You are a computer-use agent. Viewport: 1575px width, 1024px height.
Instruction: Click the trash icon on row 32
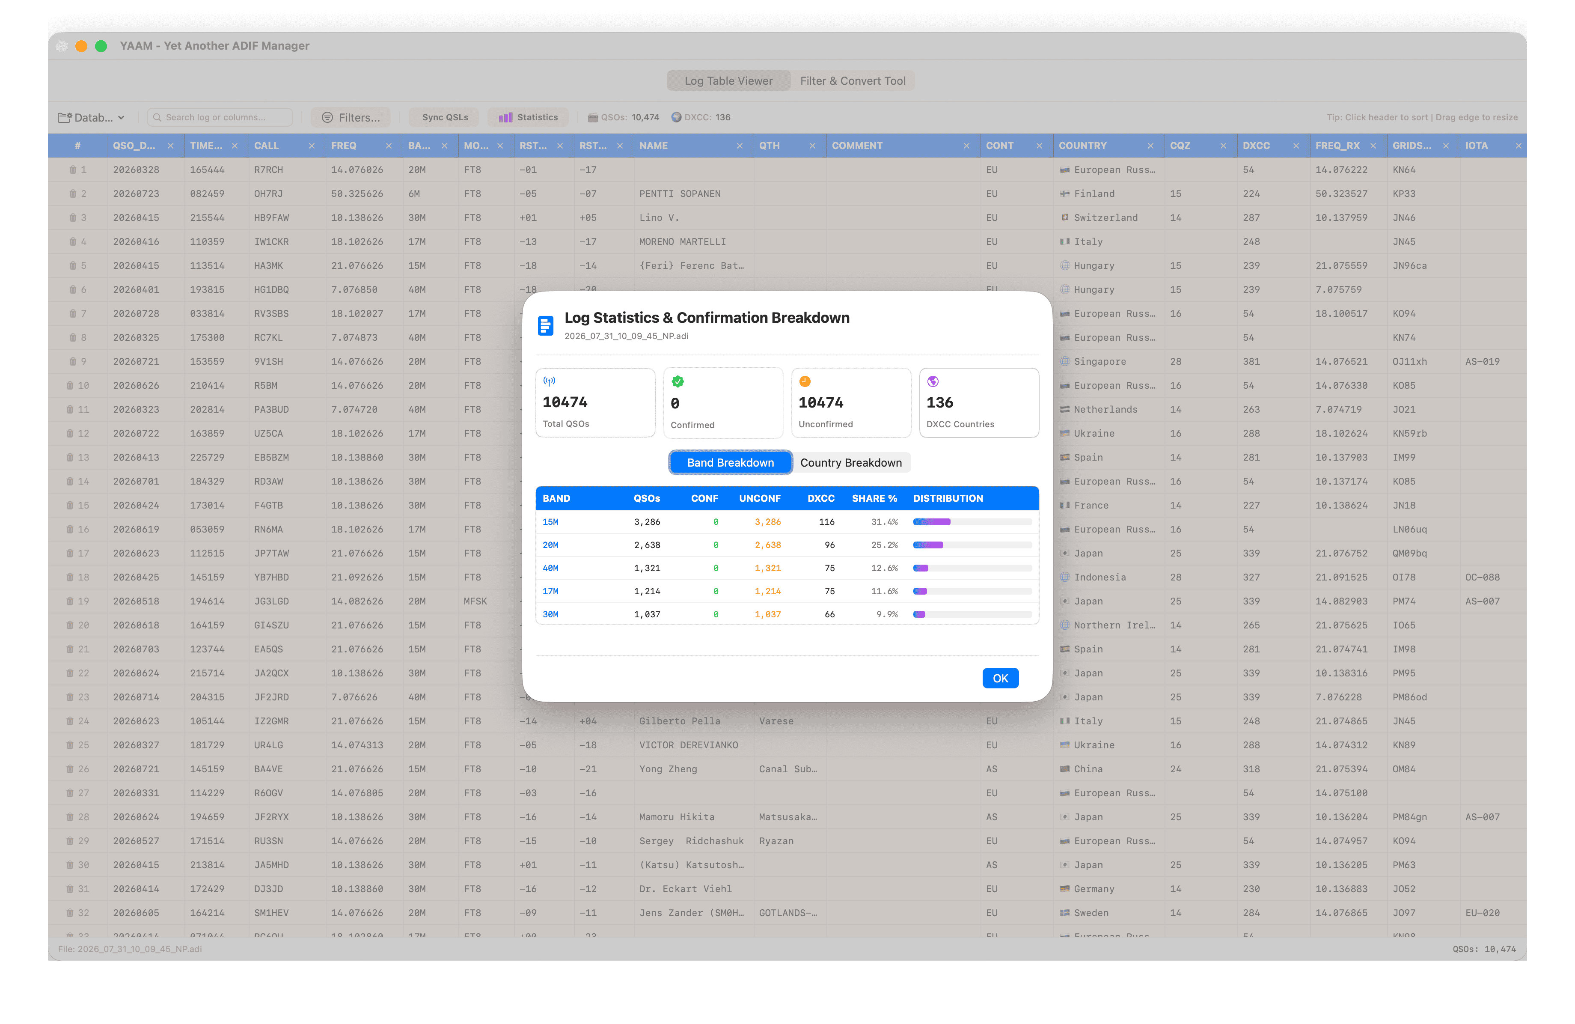(69, 913)
